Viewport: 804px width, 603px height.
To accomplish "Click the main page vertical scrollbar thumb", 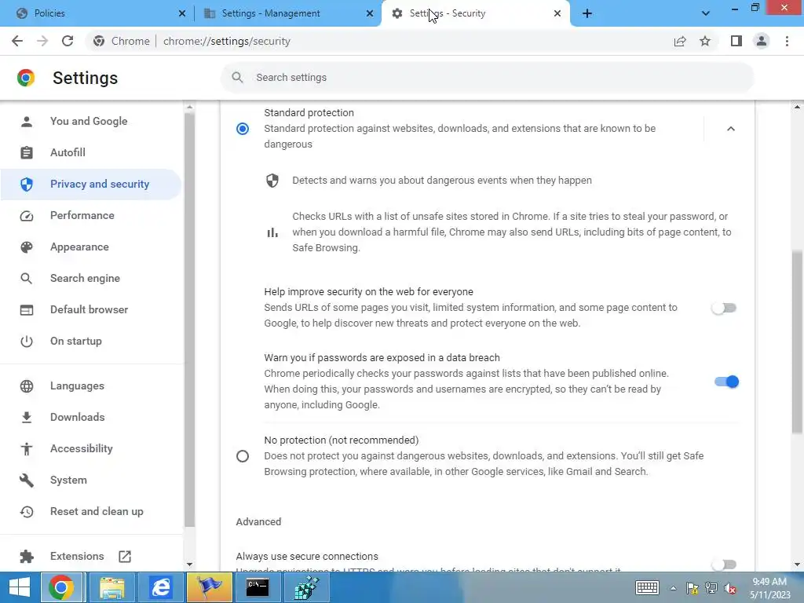I will click(797, 342).
